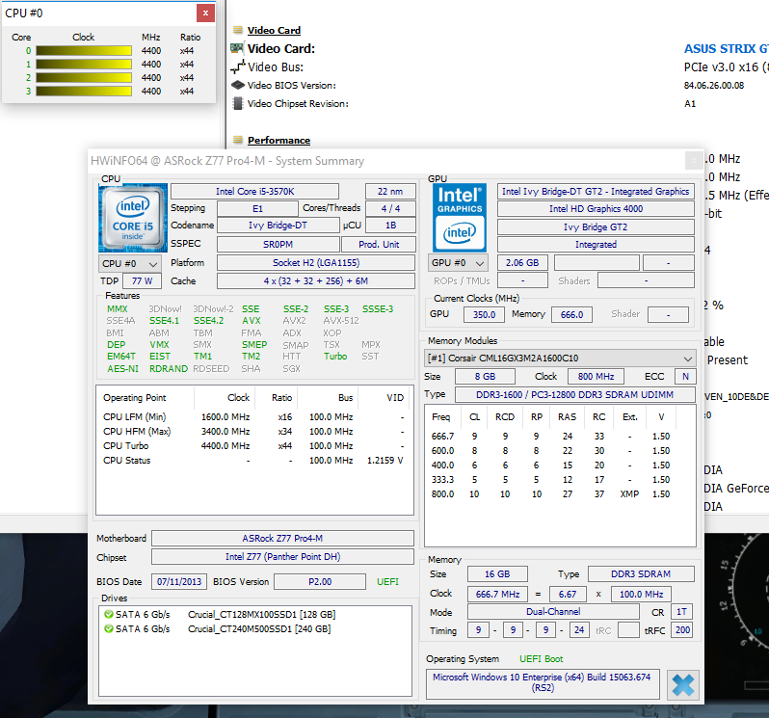This screenshot has height=718, width=769.
Task: Click the green UEFI label next to BIOS Version
Action: 387,582
